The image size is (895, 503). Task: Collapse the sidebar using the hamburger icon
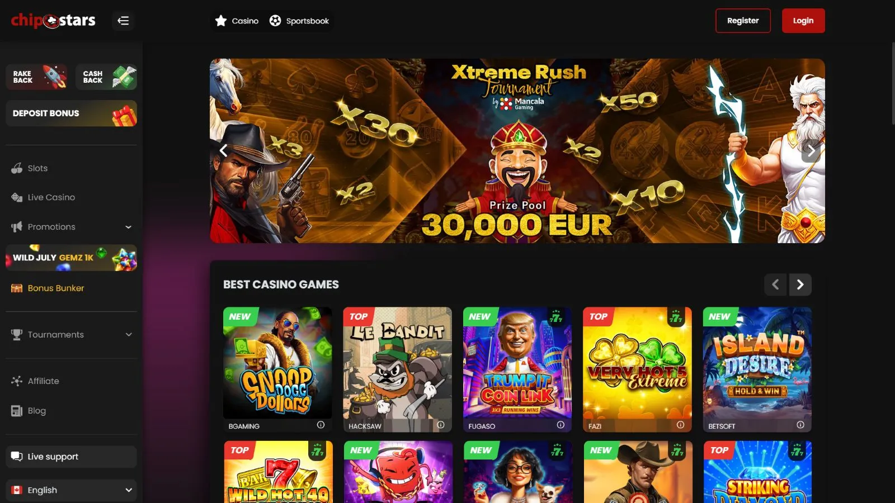123,21
